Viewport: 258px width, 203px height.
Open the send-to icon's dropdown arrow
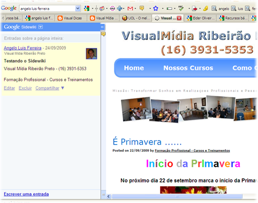tap(200, 8)
